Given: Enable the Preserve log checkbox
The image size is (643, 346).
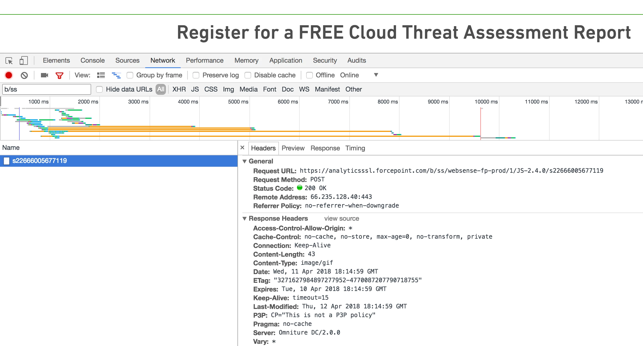Looking at the screenshot, I should coord(196,75).
